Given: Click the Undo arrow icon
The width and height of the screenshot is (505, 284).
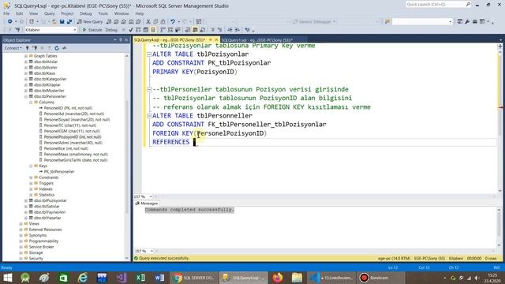Looking at the screenshot, I should point(173,21).
